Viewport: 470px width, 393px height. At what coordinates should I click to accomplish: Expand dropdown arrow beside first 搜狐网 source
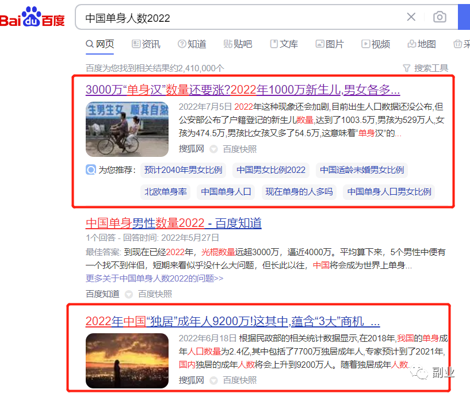[x=213, y=149]
